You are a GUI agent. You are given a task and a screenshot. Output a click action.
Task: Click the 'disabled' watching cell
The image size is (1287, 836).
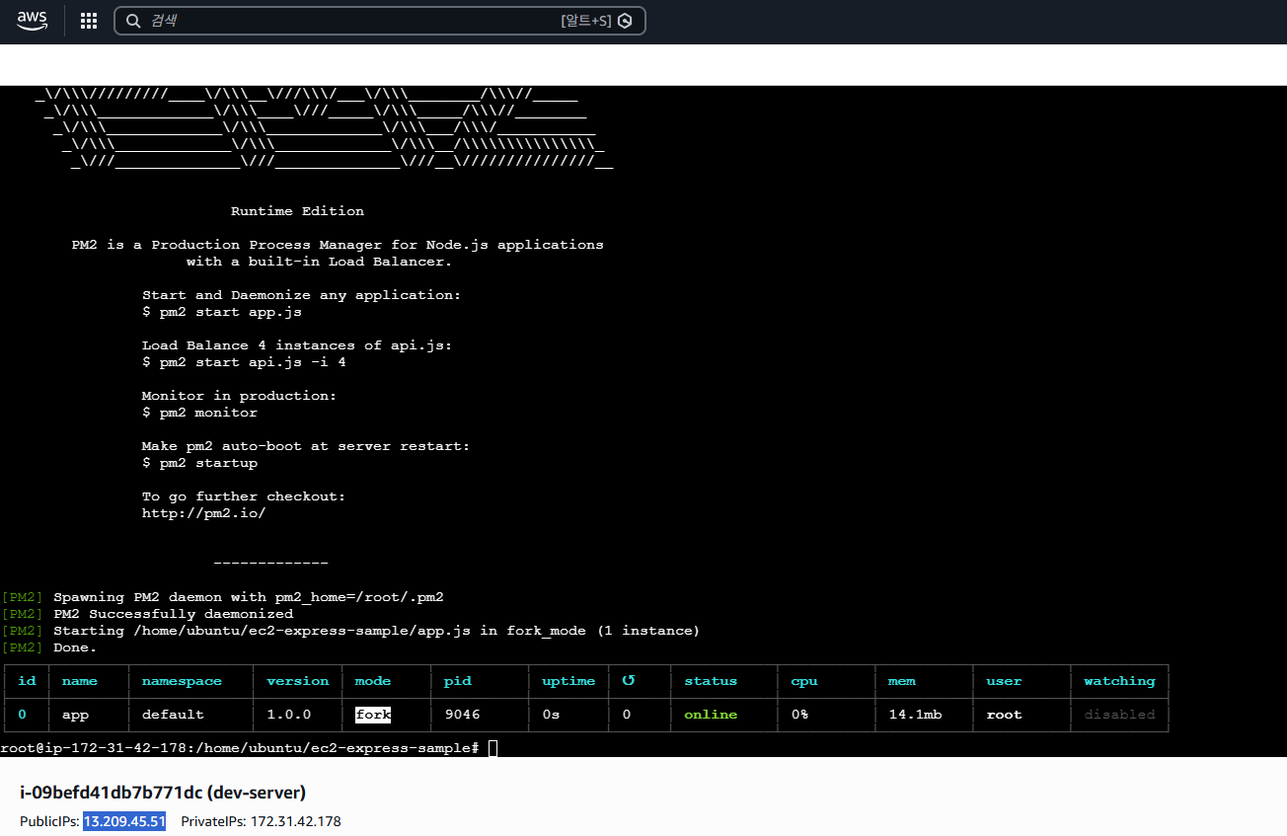1119,715
